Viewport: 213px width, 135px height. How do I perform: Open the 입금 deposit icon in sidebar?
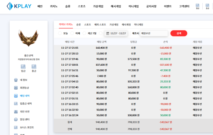23,67
